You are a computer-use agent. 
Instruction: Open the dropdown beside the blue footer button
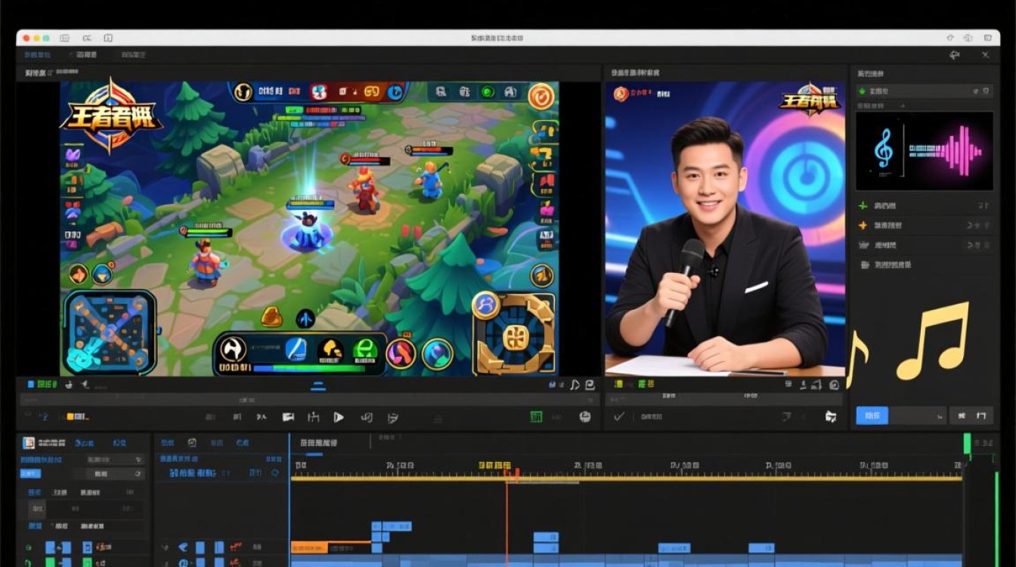[918, 415]
